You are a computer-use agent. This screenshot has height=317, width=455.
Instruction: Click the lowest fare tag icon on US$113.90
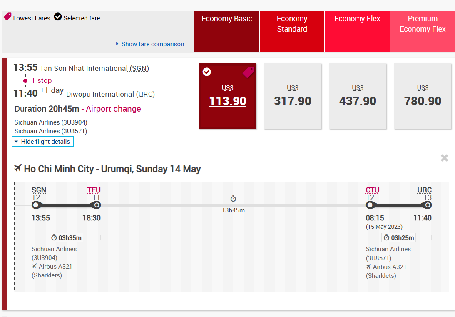(248, 72)
